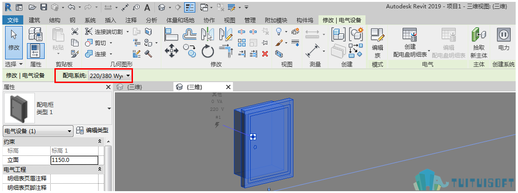Select the Text tool (letter A icon)

pyautogui.click(x=147, y=7)
